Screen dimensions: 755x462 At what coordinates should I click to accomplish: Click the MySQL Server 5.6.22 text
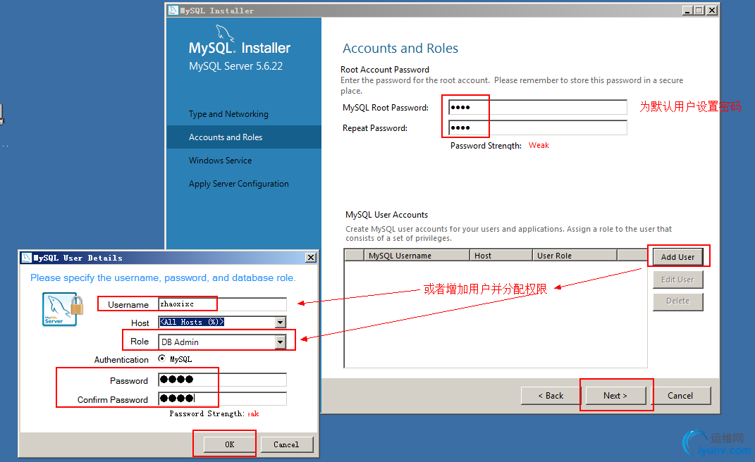pos(235,66)
